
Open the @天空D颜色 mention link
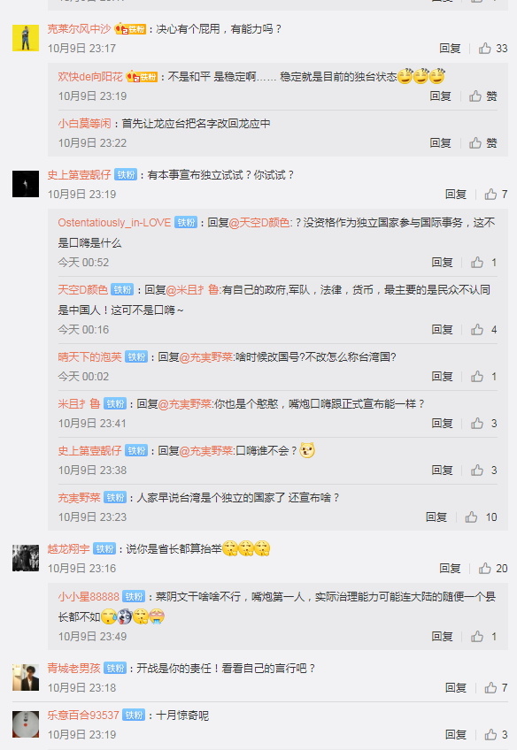259,223
